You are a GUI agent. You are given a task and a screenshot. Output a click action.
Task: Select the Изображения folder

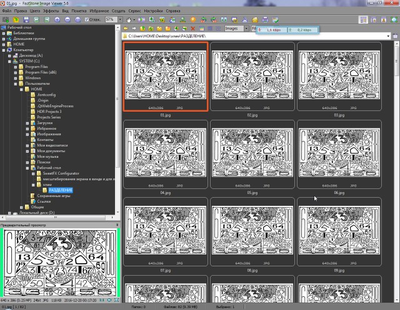[49, 134]
